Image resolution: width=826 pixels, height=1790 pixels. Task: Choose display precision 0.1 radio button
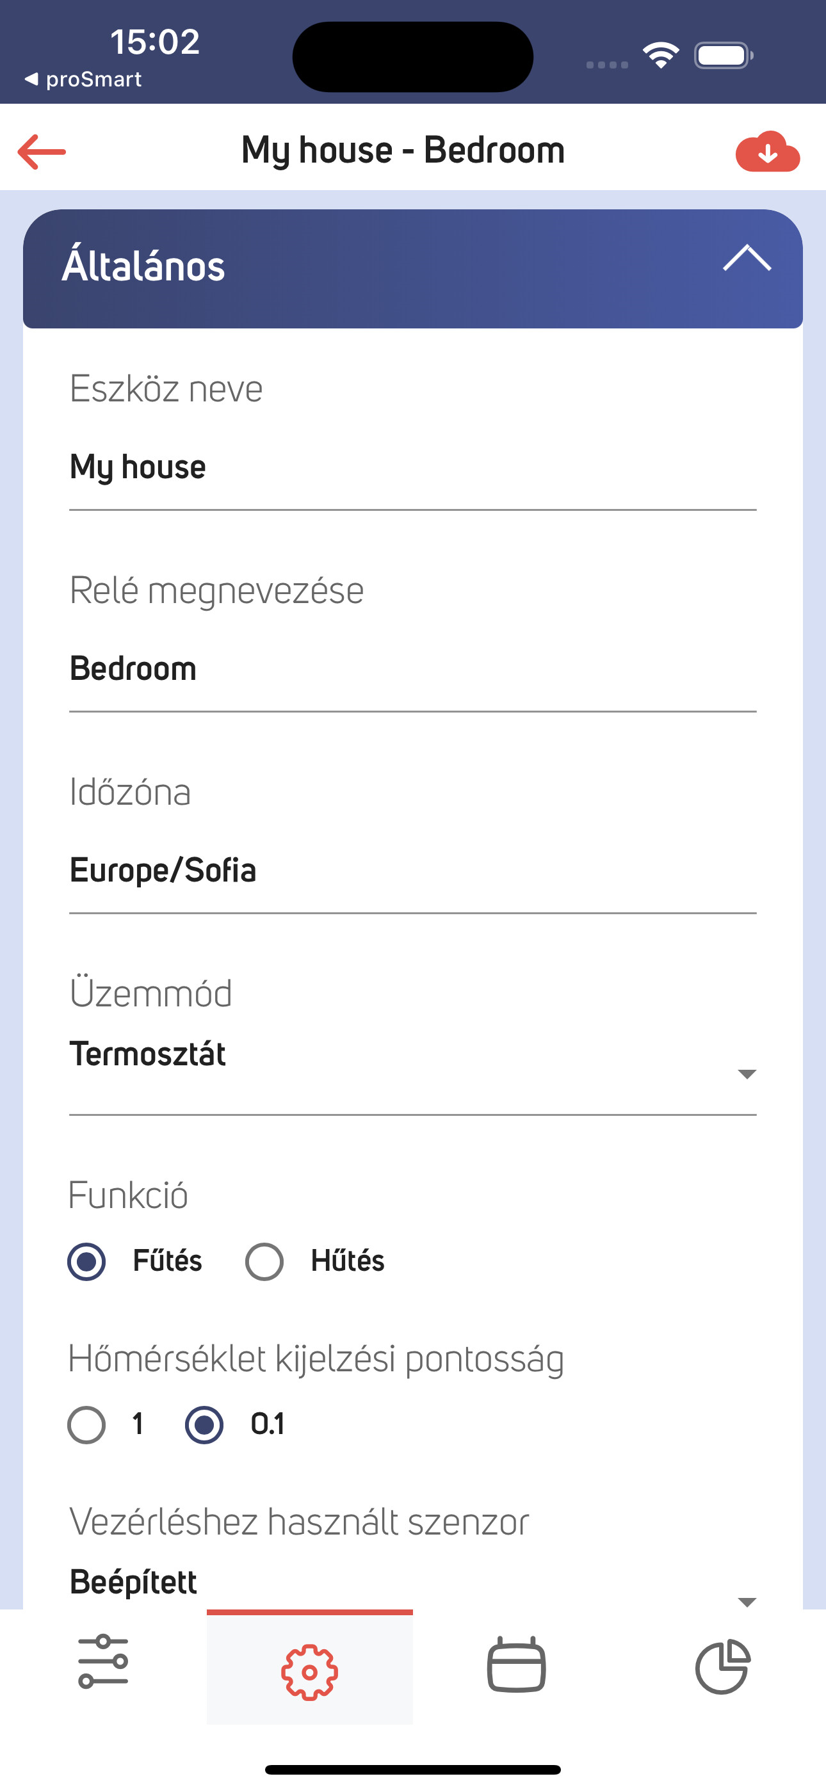(x=204, y=1425)
